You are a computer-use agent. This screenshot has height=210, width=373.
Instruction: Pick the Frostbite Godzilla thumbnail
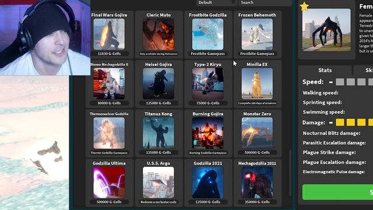click(x=207, y=34)
